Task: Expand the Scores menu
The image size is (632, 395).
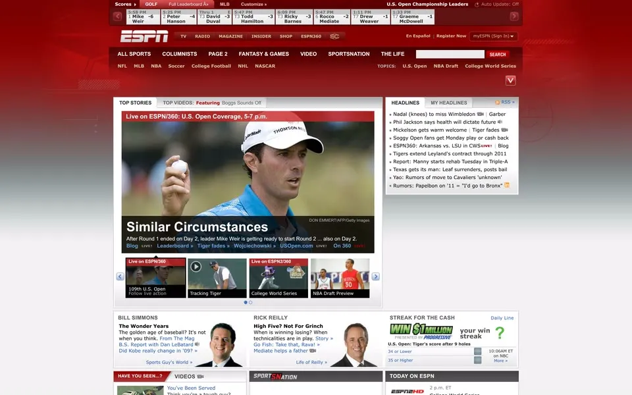Action: coord(125,5)
